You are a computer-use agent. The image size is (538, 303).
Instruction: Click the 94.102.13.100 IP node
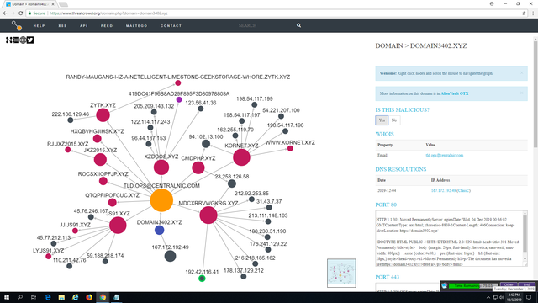click(x=206, y=144)
